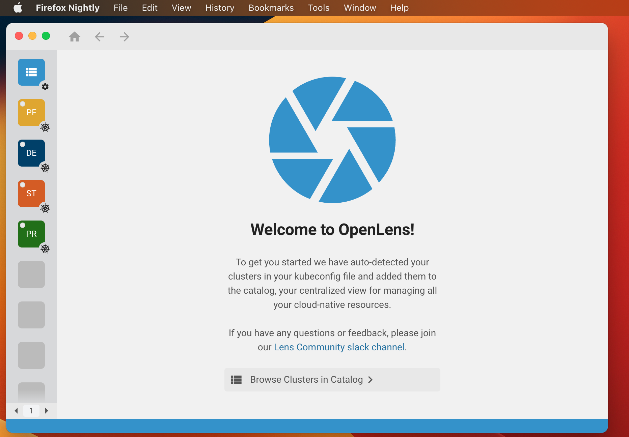Viewport: 629px width, 437px height.
Task: Click the previous page arrow below the sidebar
Action: click(16, 411)
